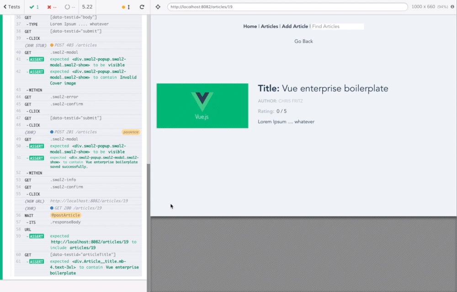Select command 47 GET [data-testid="submit"]
The height and width of the screenshot is (292, 457).
tap(78, 118)
